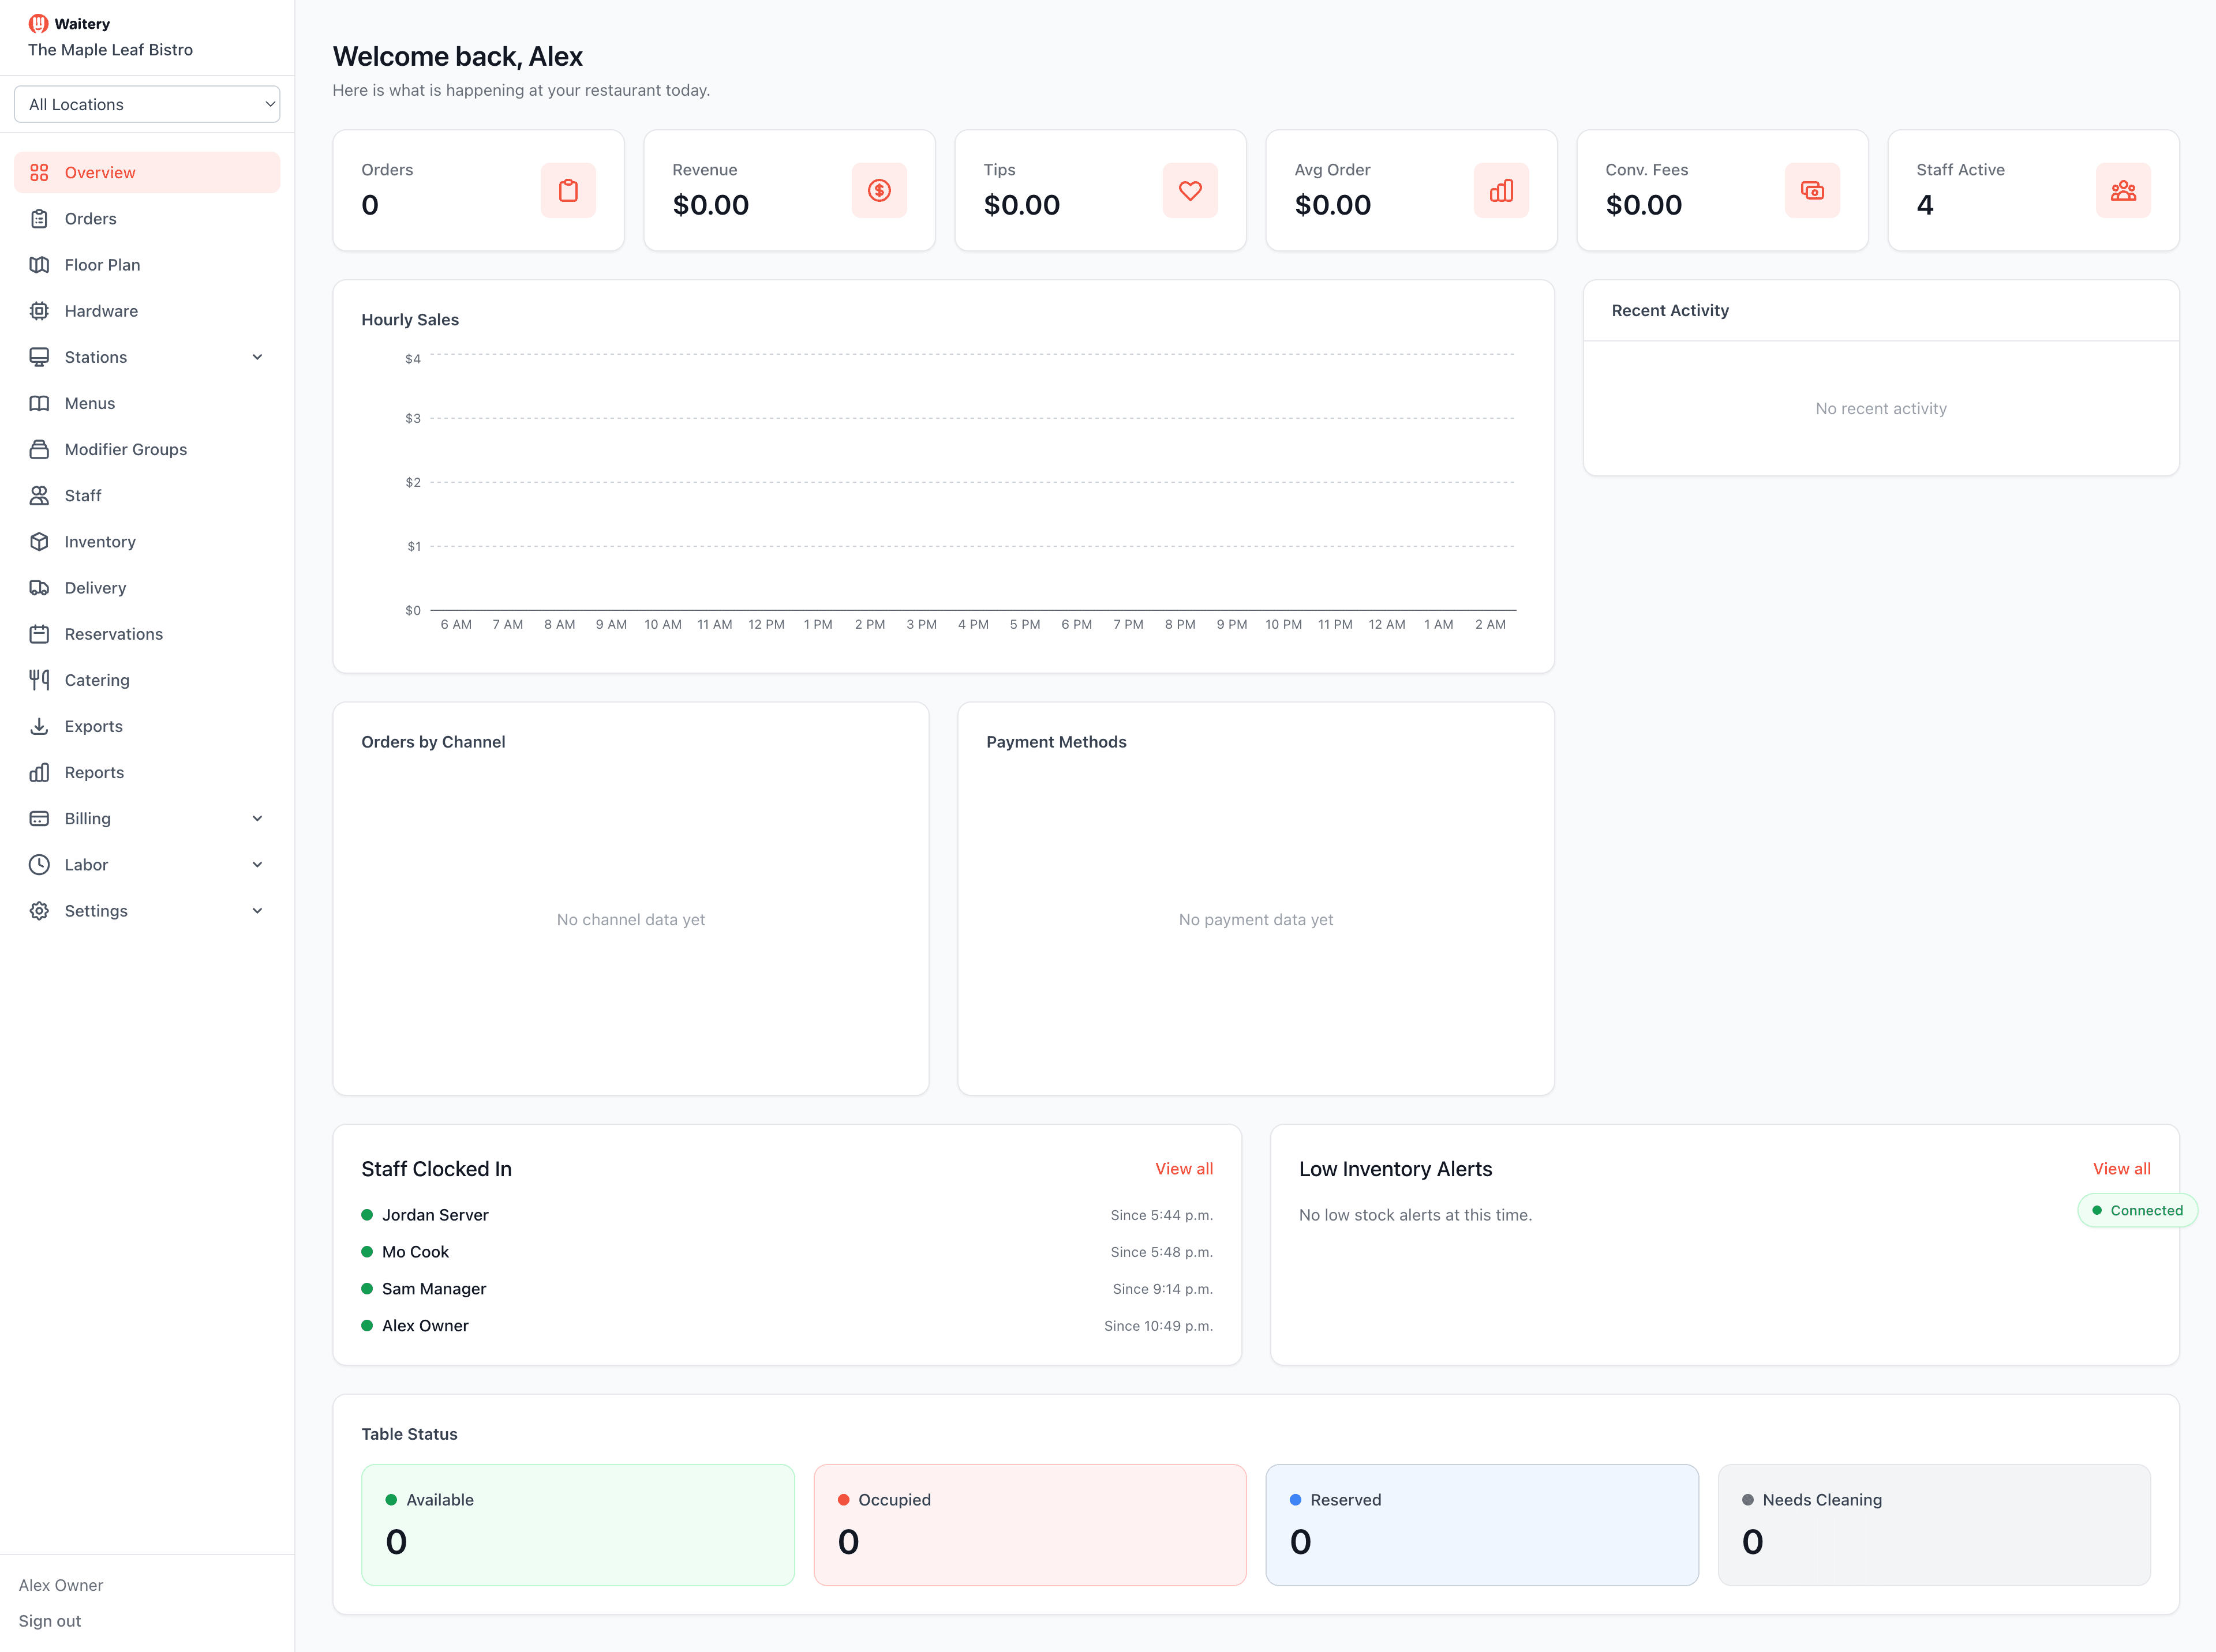Image resolution: width=2216 pixels, height=1652 pixels.
Task: Click Sam Manager in clocked-in list
Action: coord(434,1289)
